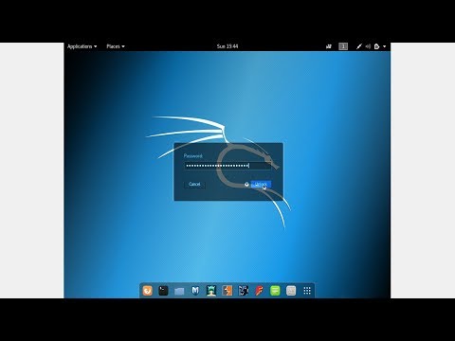Image resolution: width=455 pixels, height=341 pixels.
Task: Click the volume speaker icon in top bar
Action: 368,46
